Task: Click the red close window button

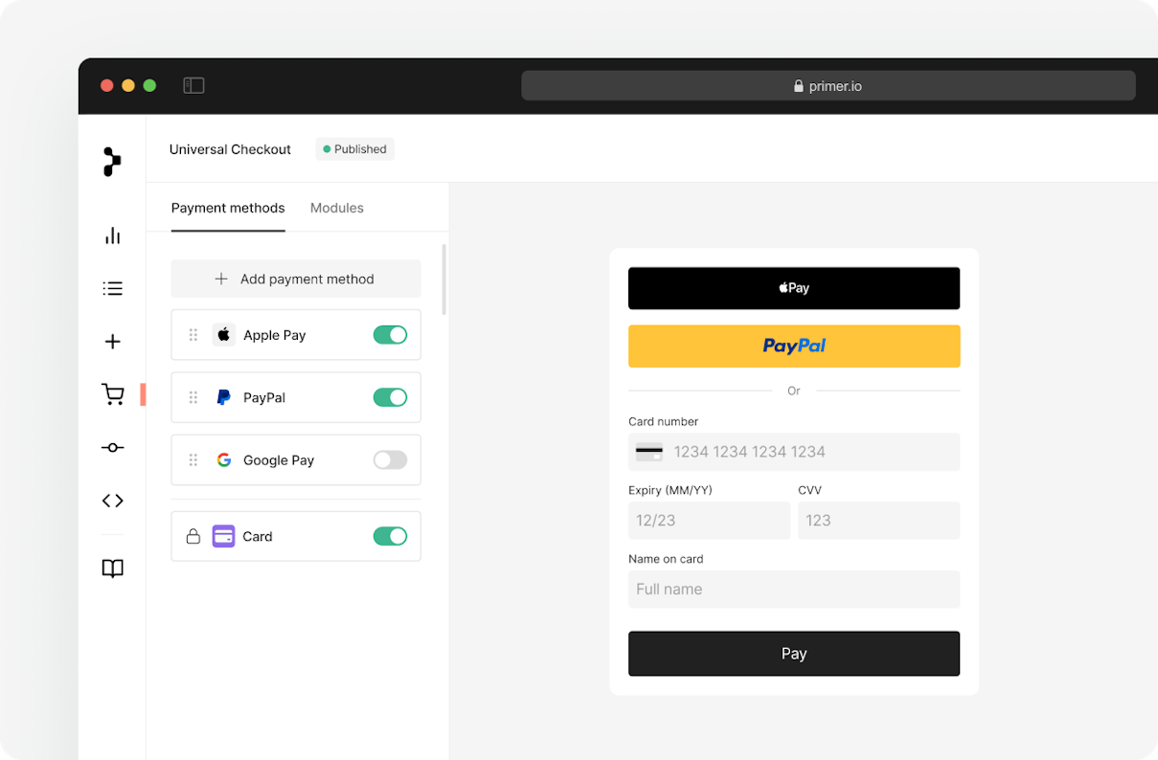Action: tap(107, 85)
